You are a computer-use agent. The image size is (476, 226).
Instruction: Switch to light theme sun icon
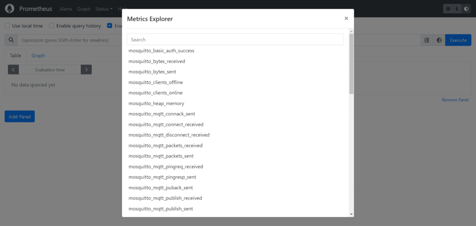[448, 9]
